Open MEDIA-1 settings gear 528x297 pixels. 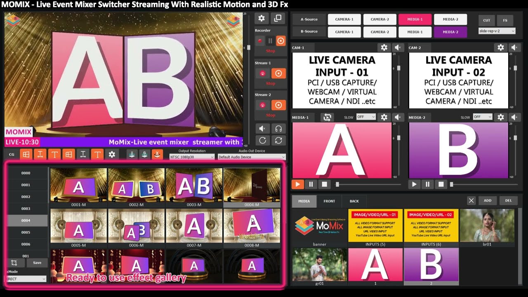(384, 117)
